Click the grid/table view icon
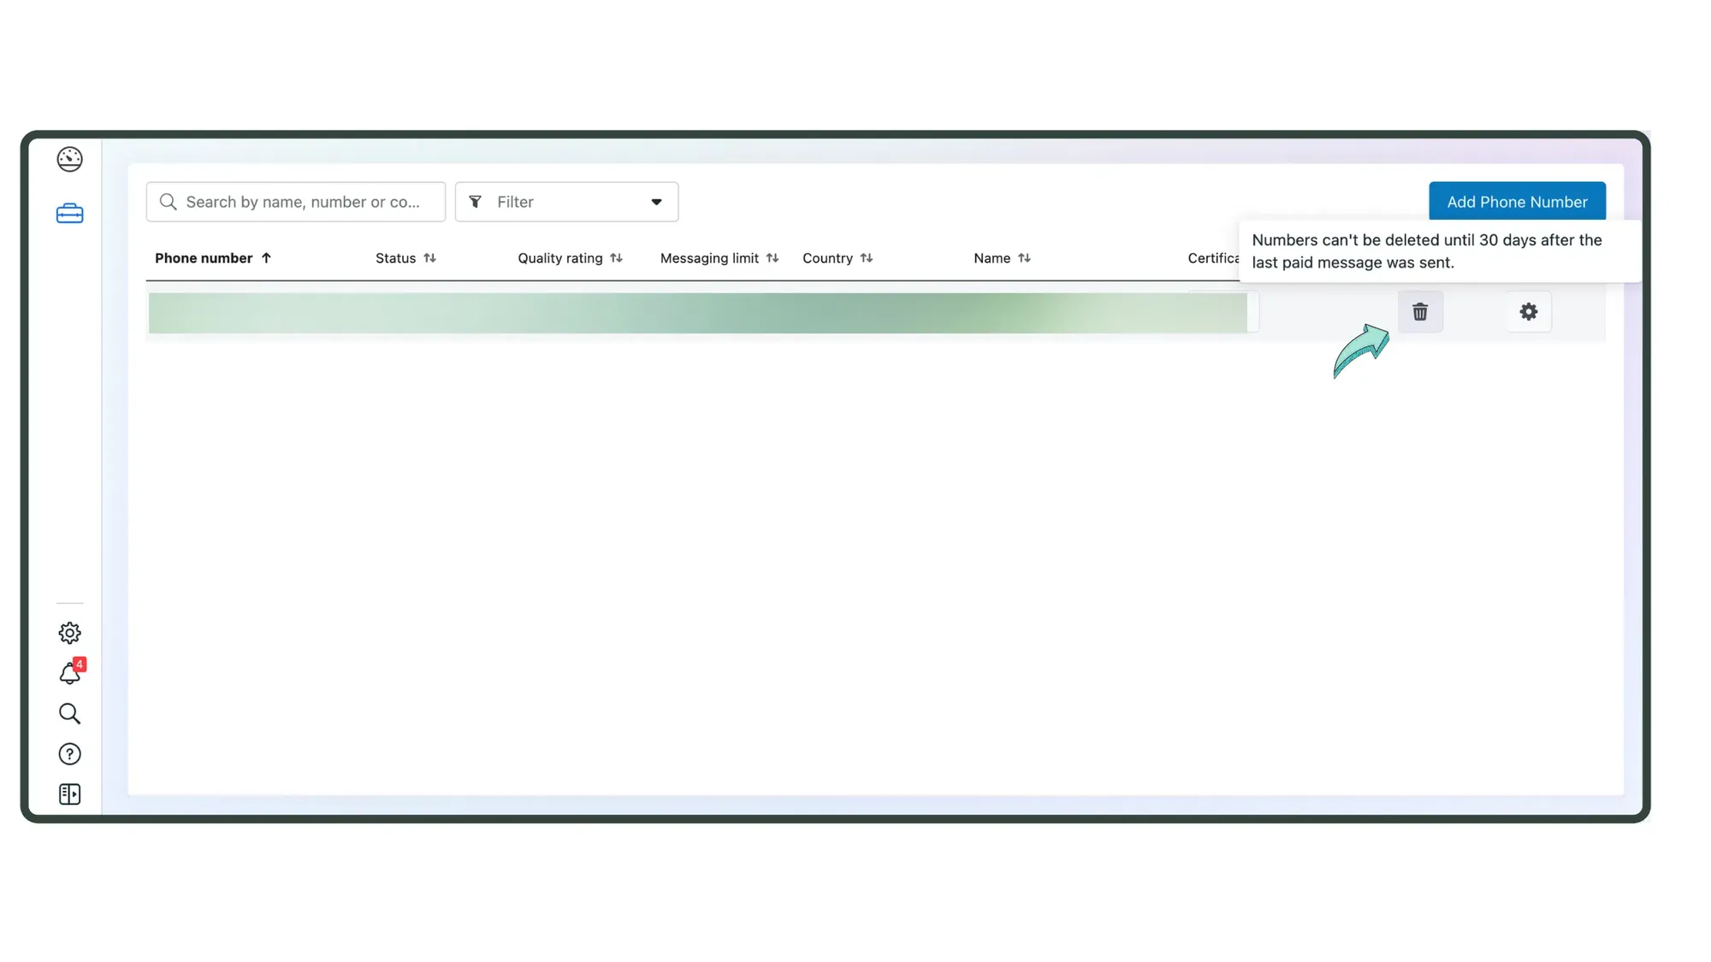 pyautogui.click(x=69, y=793)
